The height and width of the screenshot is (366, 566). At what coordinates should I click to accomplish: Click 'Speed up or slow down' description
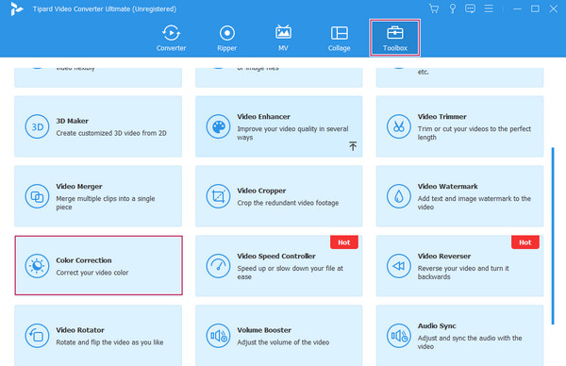coord(291,273)
